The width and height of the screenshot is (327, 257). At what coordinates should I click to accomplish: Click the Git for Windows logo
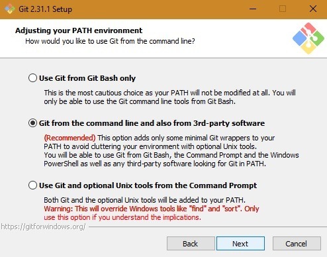click(x=308, y=38)
